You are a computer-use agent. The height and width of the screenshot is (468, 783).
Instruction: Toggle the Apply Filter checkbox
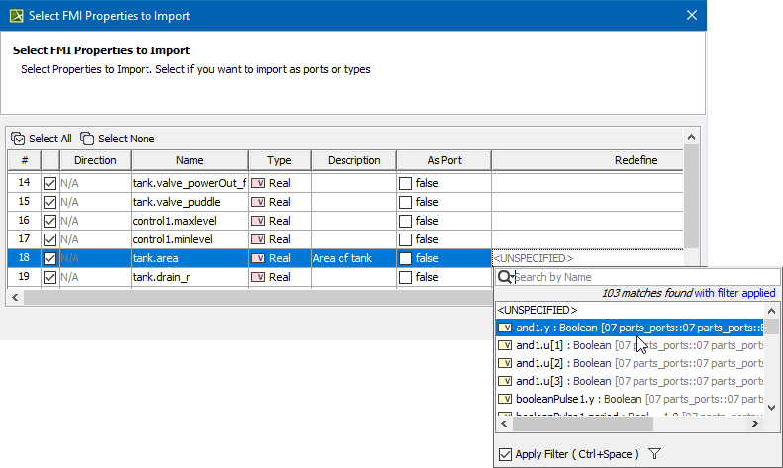(505, 454)
